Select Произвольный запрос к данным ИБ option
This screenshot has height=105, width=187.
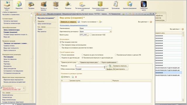tap(116, 55)
